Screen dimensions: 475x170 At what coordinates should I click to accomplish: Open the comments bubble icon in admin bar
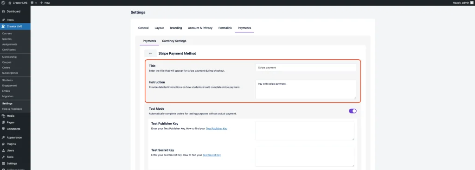[x=32, y=3]
